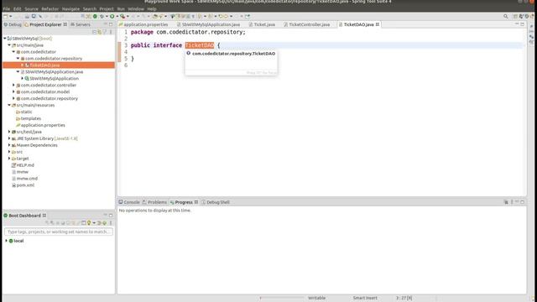The width and height of the screenshot is (537, 302).
Task: Open the Source menu
Action: pos(31,9)
